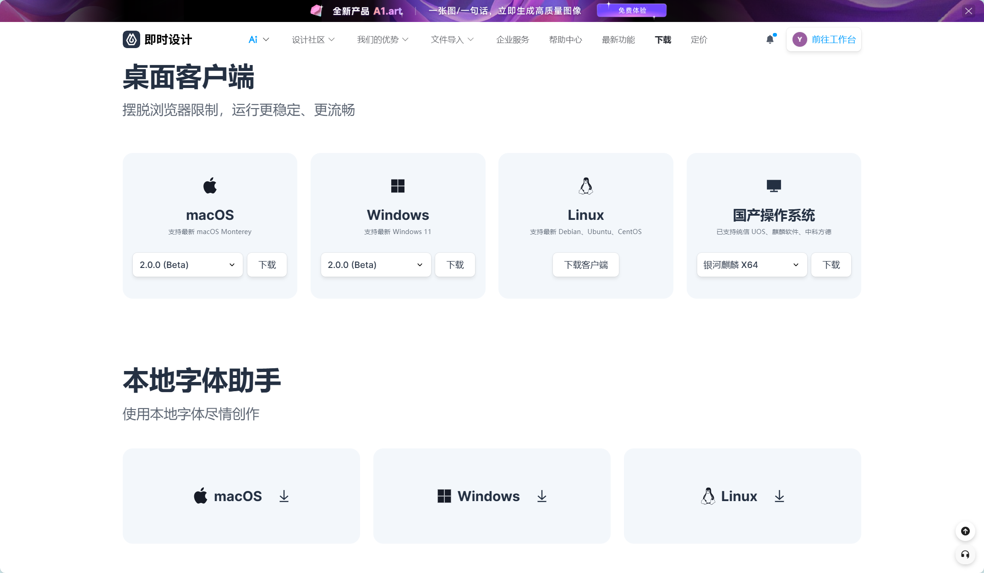Click the Apple icon in macOS font helper card
The height and width of the screenshot is (573, 984).
tap(201, 496)
